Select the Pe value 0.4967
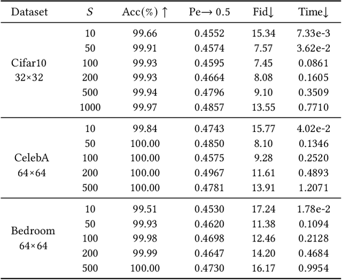 coord(209,173)
